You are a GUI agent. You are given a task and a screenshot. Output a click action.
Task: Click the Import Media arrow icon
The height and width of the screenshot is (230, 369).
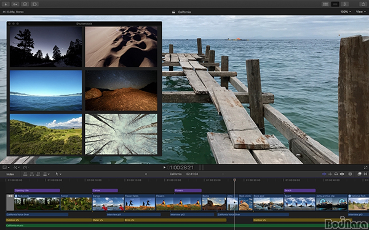[6, 4]
